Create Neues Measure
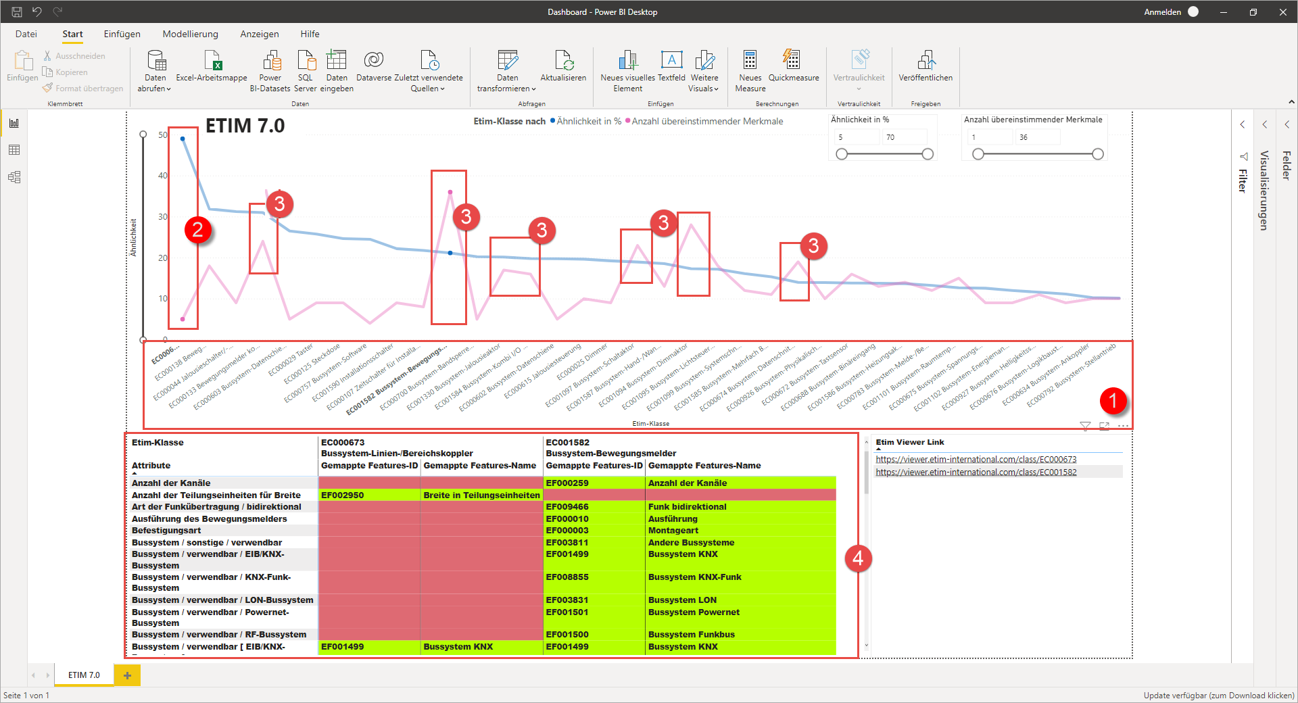 [750, 71]
